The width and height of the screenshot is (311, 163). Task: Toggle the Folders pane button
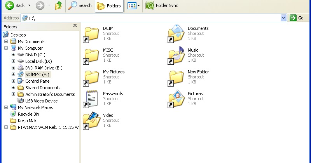(x=109, y=6)
